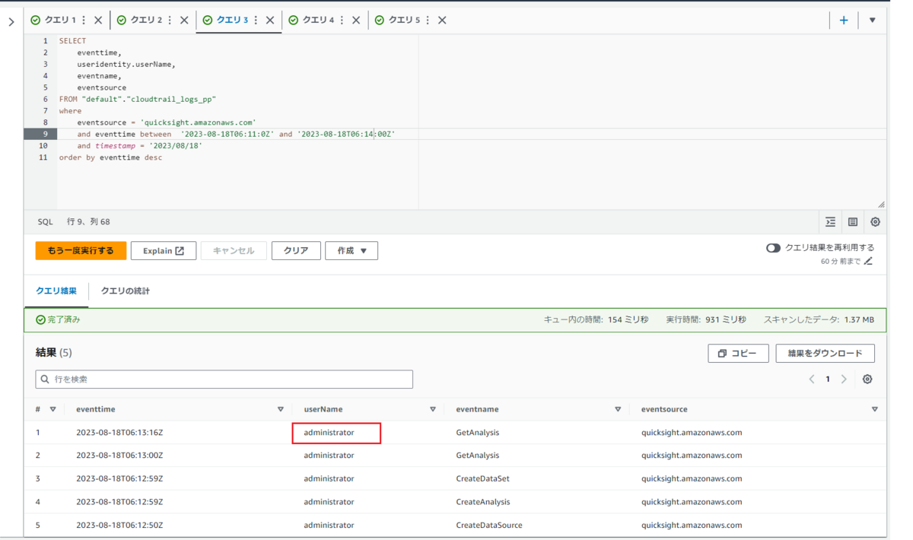The image size is (913, 540).
Task: Focus the 行を検索 search field
Action: (x=224, y=379)
